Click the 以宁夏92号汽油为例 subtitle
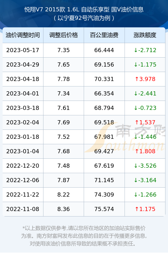168x258 pixels. (x=84, y=18)
